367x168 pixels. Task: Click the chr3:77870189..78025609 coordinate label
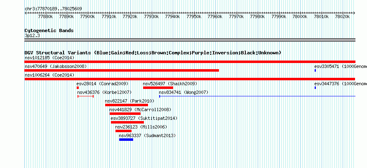click(x=53, y=9)
